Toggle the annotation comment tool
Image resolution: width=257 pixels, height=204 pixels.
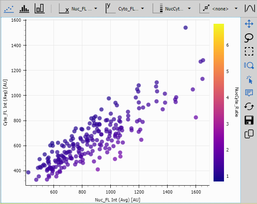(x=249, y=93)
